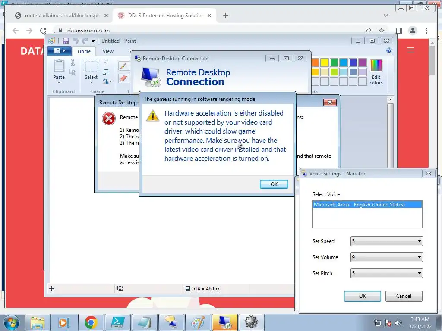442x331 pixels.
Task: Close the Remote Desktop error dialog
Action: tap(330, 103)
